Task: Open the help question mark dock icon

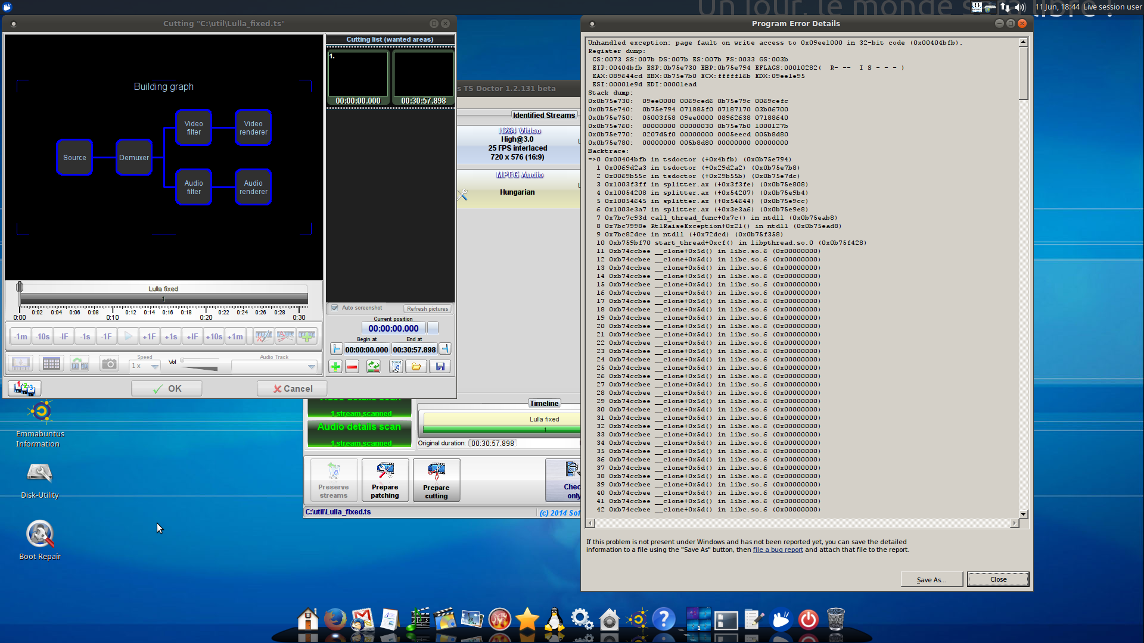Action: [x=663, y=619]
